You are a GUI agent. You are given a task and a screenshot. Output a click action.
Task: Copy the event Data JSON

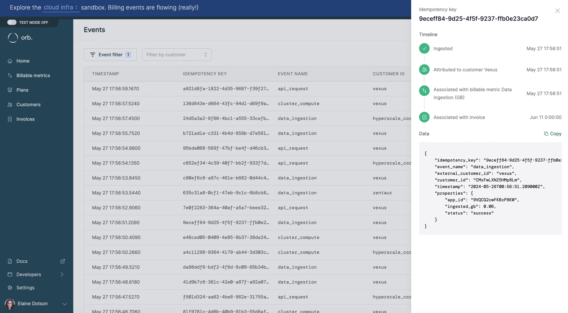tap(552, 134)
